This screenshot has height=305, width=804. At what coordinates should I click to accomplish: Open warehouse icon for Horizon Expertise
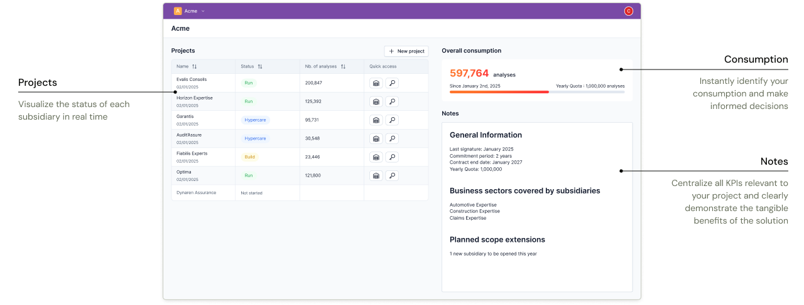tap(376, 101)
